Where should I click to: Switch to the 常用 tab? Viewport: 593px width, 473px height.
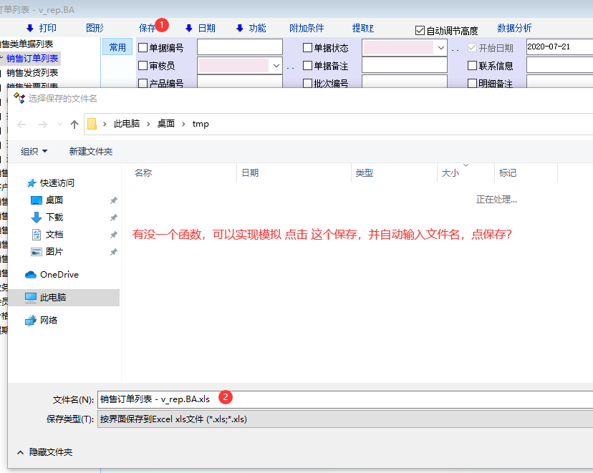116,48
